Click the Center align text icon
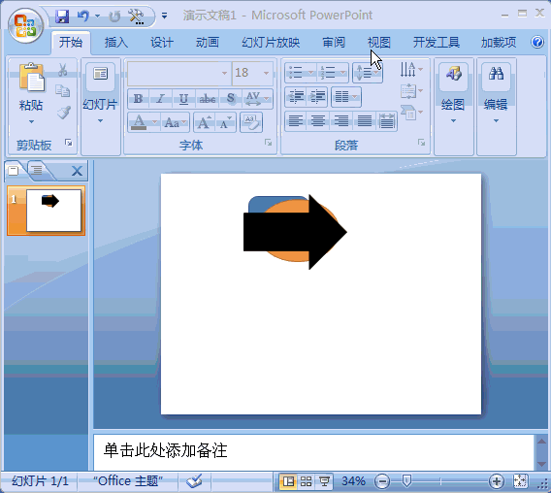The width and height of the screenshot is (551, 493). [318, 121]
